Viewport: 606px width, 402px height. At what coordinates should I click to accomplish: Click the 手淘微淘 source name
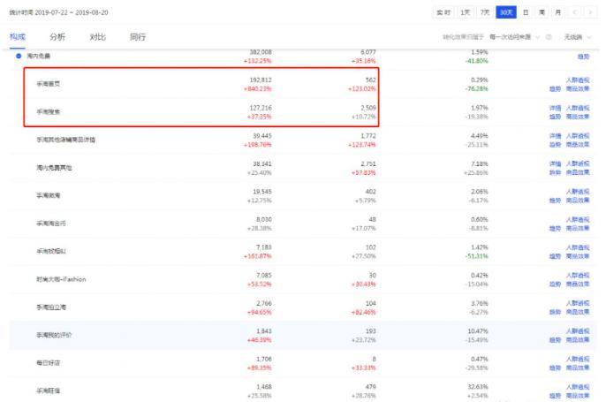(49, 195)
